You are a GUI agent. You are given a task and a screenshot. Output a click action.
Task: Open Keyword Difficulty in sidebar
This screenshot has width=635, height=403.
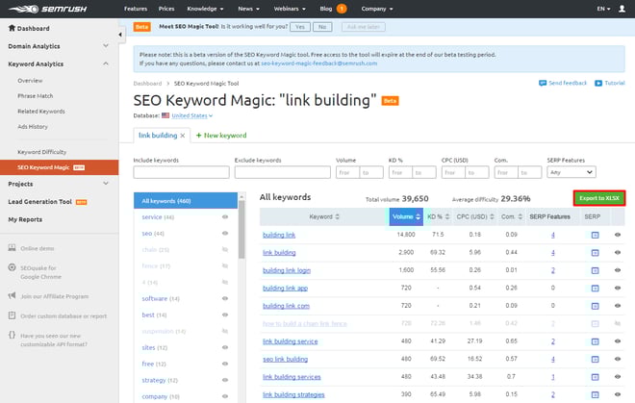pyautogui.click(x=41, y=152)
